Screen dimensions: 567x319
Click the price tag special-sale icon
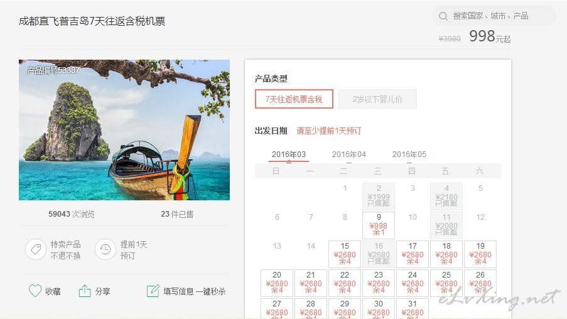point(35,249)
